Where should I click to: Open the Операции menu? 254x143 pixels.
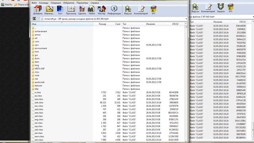click(56, 3)
